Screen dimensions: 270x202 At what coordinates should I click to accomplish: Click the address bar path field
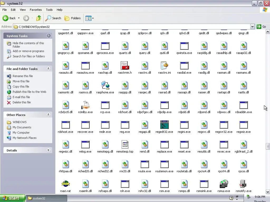pyautogui.click(x=132, y=27)
